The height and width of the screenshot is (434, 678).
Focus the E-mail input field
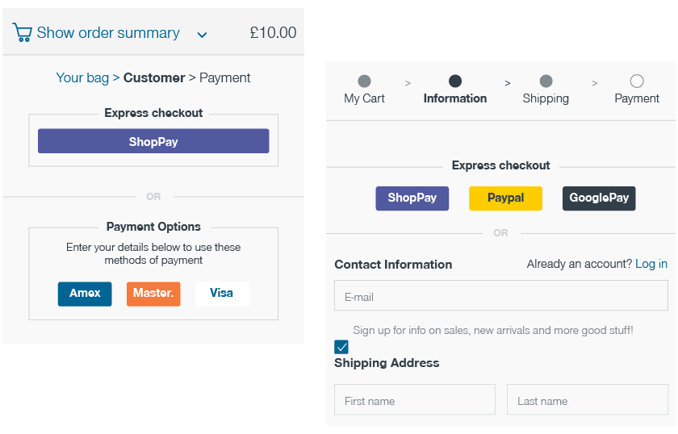(x=501, y=296)
